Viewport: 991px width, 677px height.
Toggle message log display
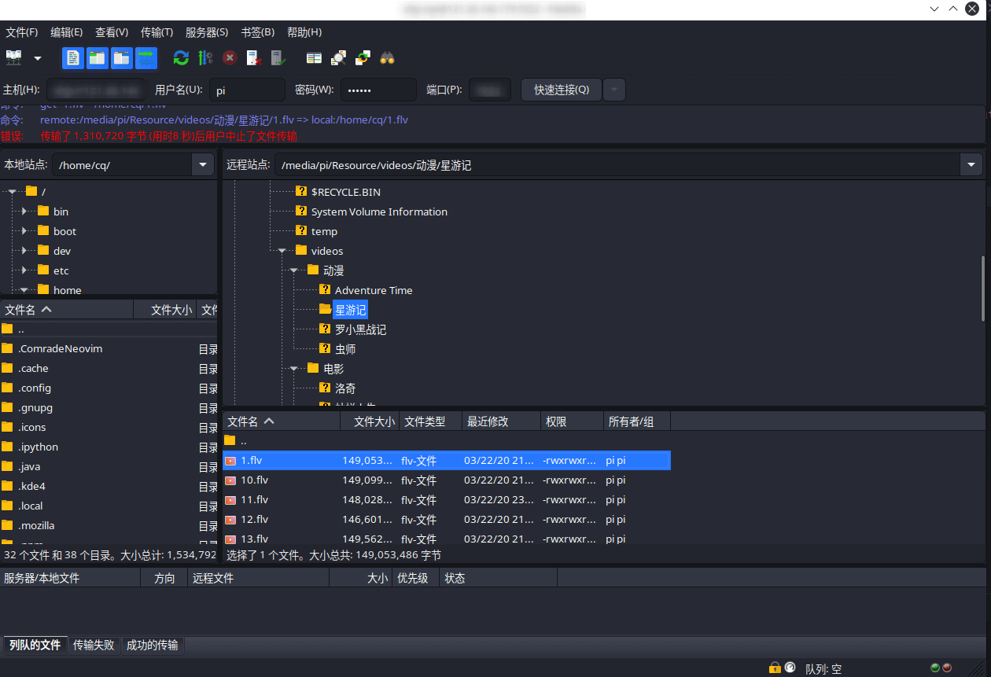[x=73, y=57]
